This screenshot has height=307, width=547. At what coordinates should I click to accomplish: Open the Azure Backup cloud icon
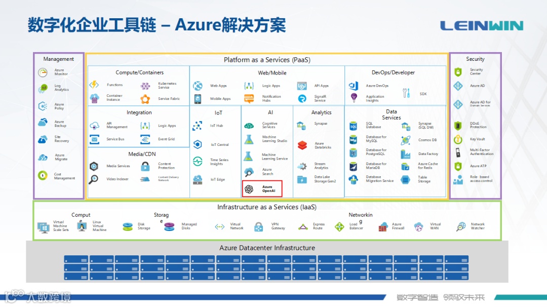43,123
